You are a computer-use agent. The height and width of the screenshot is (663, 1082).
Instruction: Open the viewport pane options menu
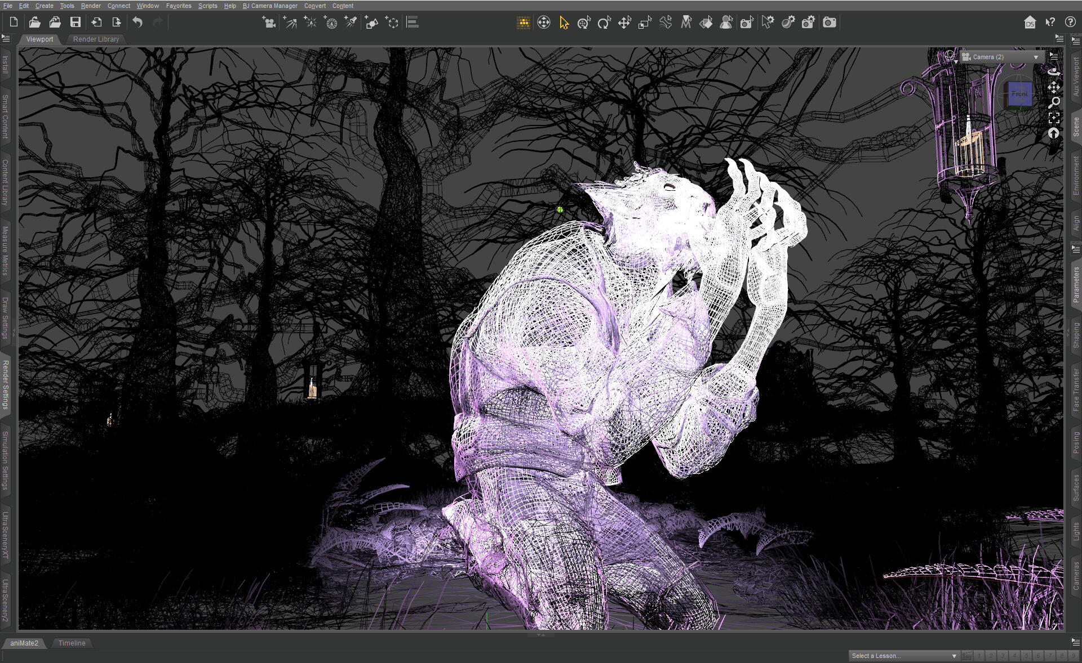coord(1053,56)
